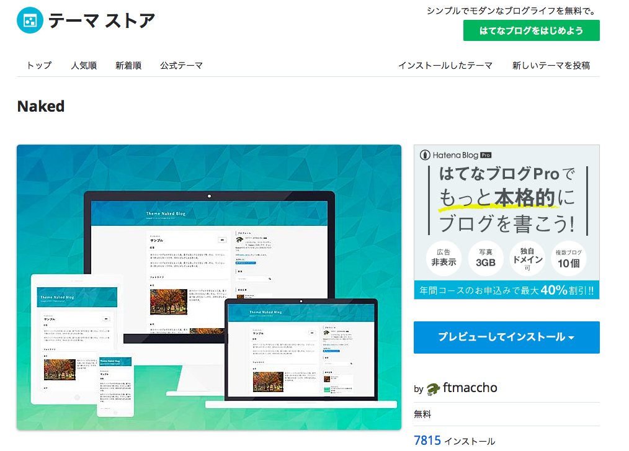Click the 広告非表示 circle in the ad

[x=444, y=258]
